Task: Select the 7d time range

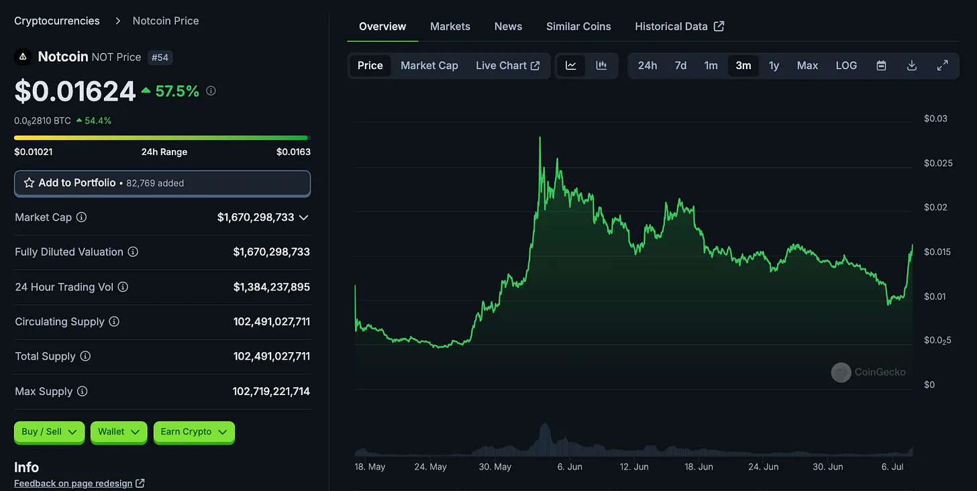Action: coord(680,66)
